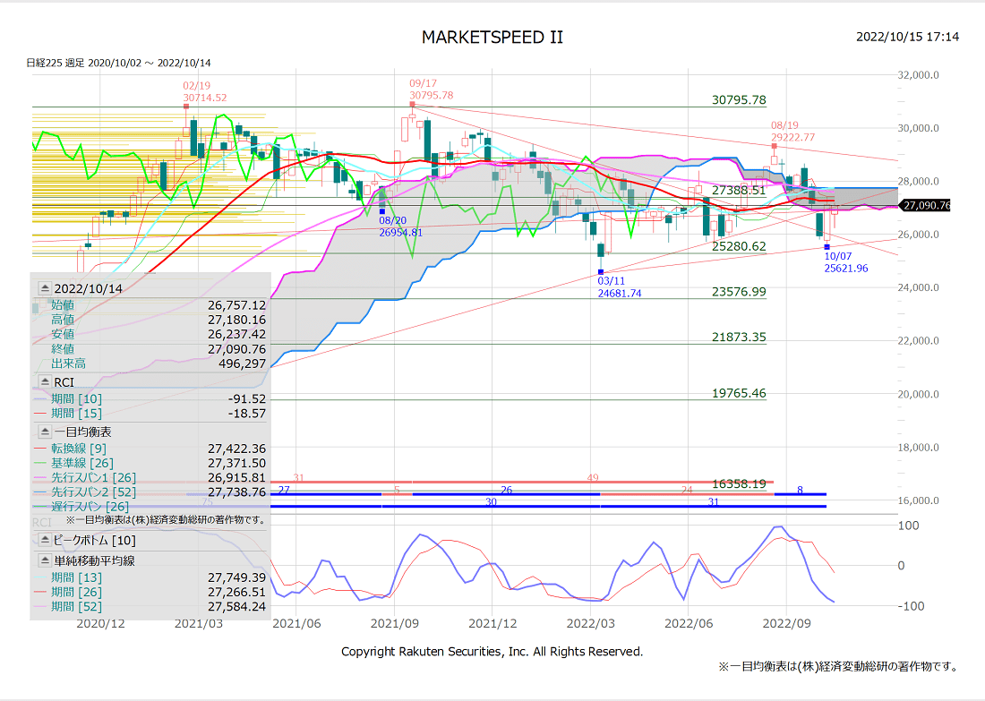Click the current price tag 27,090.76 on axis
Screen dimensions: 985x701
pos(925,205)
